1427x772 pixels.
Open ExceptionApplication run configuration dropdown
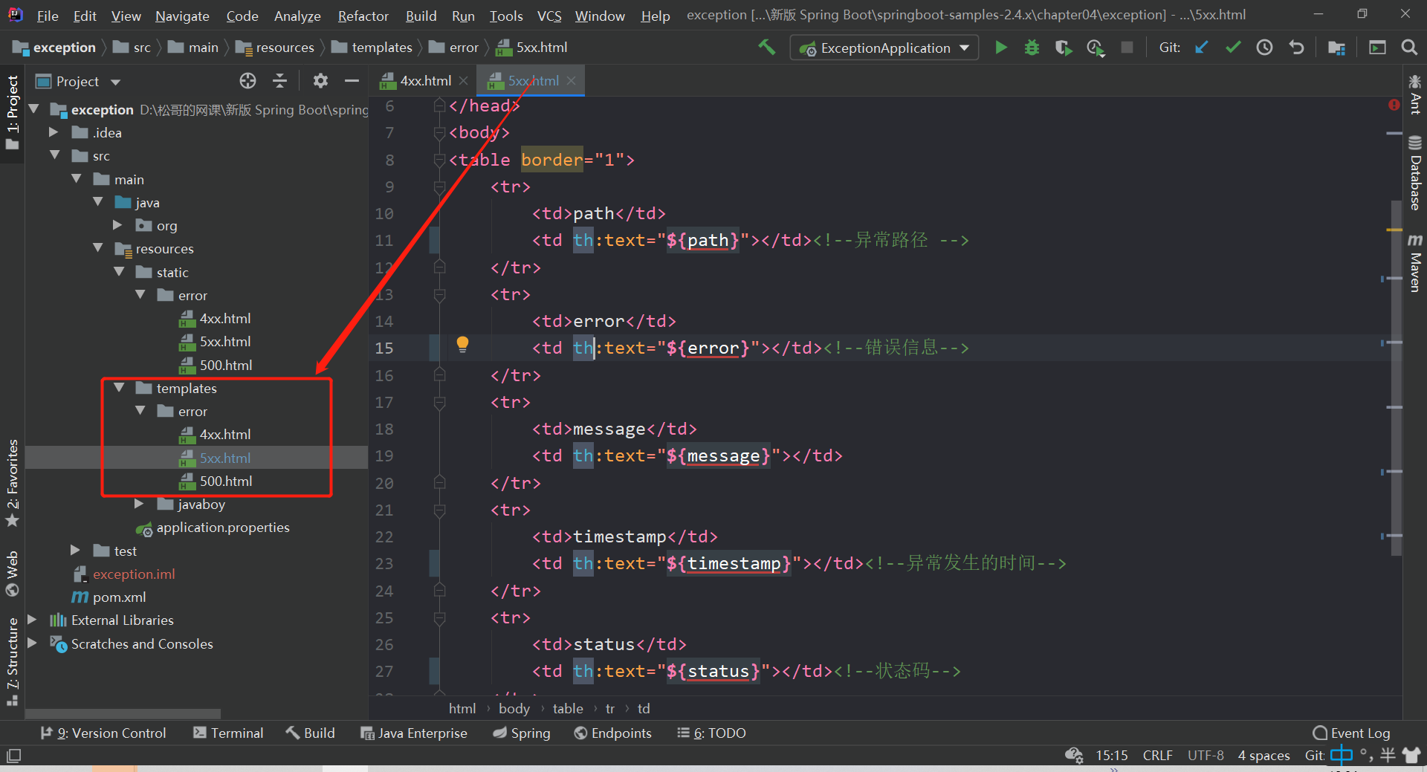click(884, 48)
